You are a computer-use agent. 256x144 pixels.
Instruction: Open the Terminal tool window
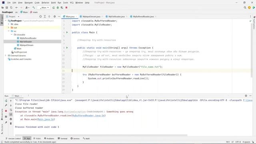click(x=62, y=138)
